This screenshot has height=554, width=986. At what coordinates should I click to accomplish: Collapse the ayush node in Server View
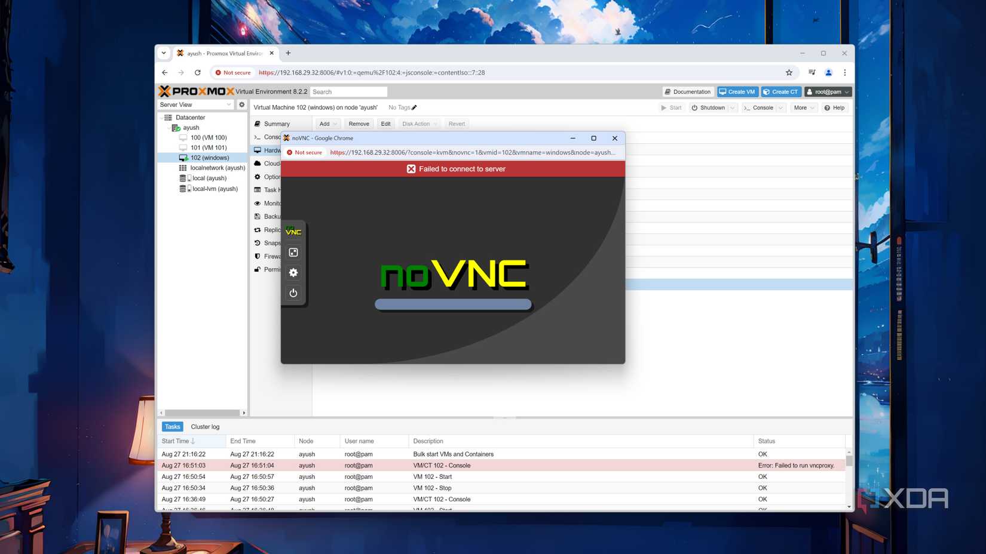(170, 127)
